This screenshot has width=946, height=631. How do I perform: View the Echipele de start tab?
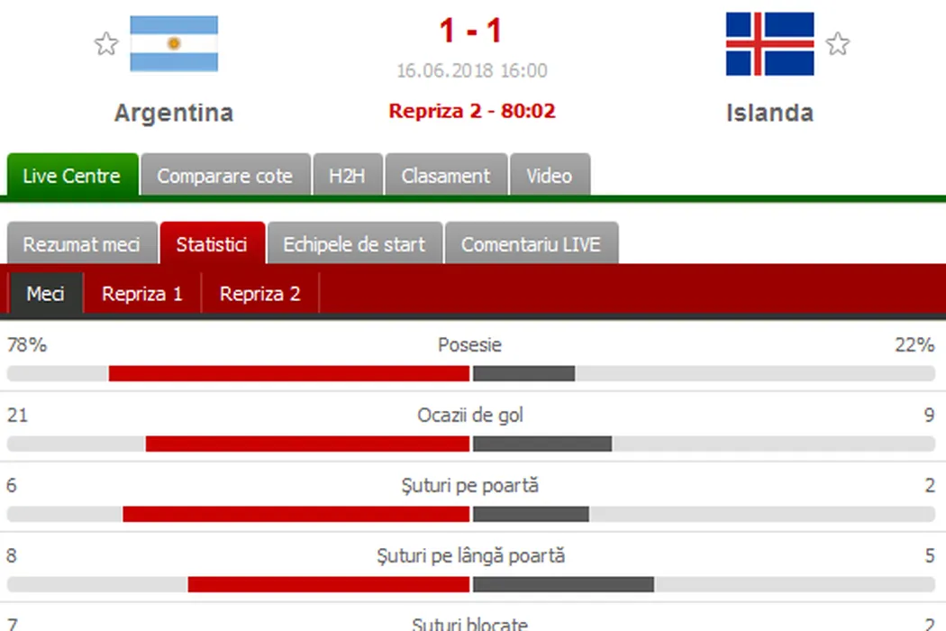tap(354, 244)
